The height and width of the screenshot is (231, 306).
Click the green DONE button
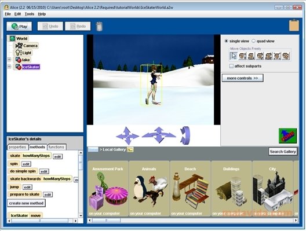tap(288, 135)
